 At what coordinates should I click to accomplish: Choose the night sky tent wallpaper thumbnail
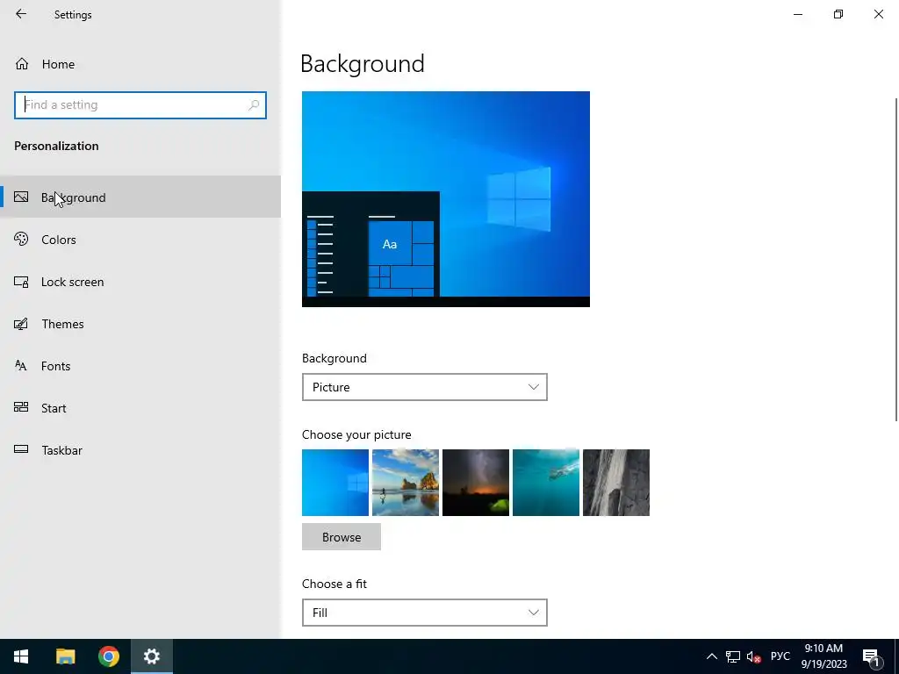click(x=476, y=483)
